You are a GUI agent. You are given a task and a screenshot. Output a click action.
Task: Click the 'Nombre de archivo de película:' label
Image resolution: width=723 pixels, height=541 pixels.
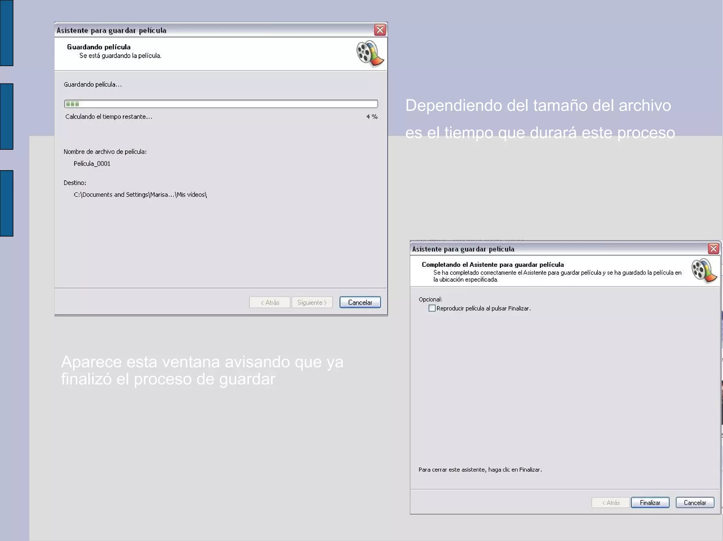(x=105, y=152)
